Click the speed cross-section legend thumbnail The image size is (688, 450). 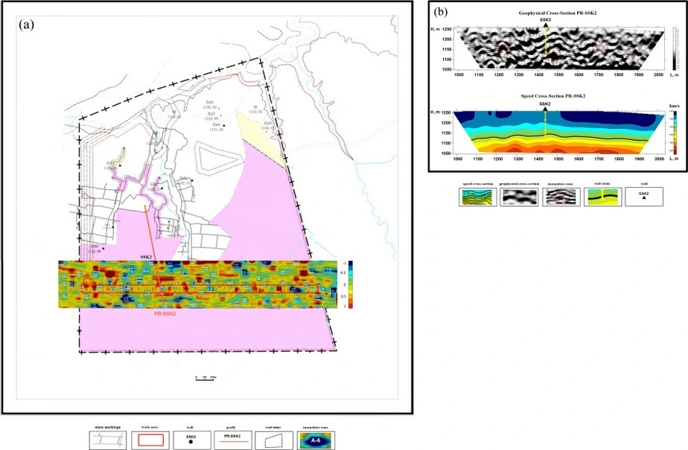pyautogui.click(x=476, y=197)
